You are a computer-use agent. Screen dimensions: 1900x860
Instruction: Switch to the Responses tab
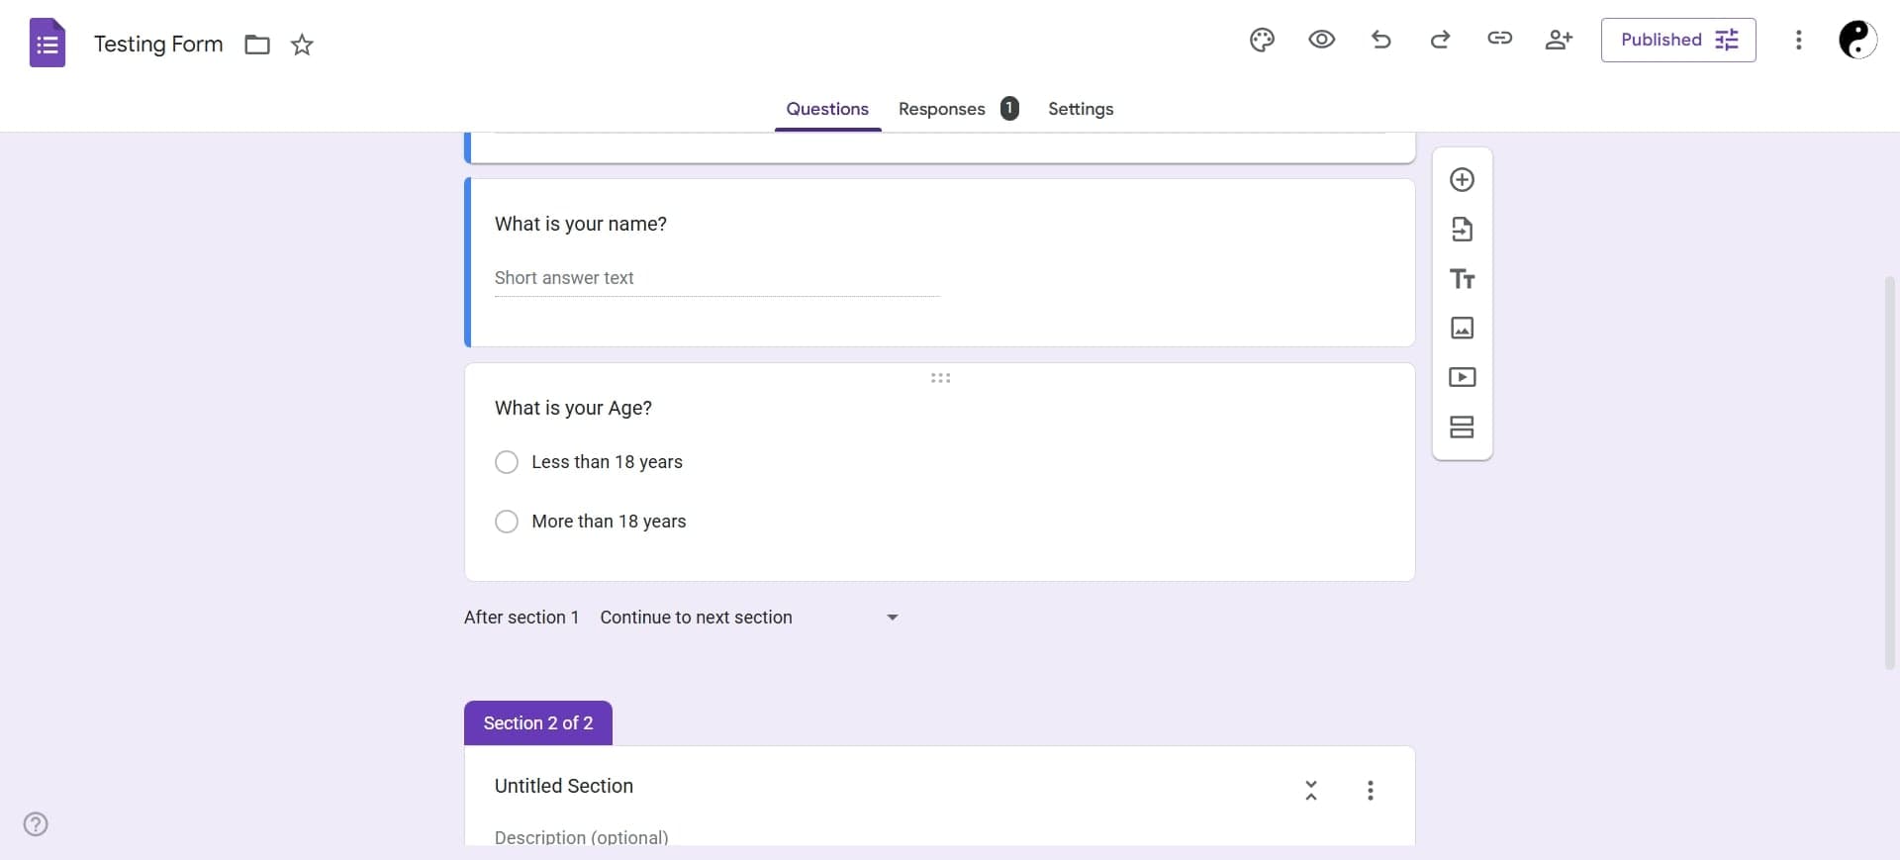click(941, 109)
